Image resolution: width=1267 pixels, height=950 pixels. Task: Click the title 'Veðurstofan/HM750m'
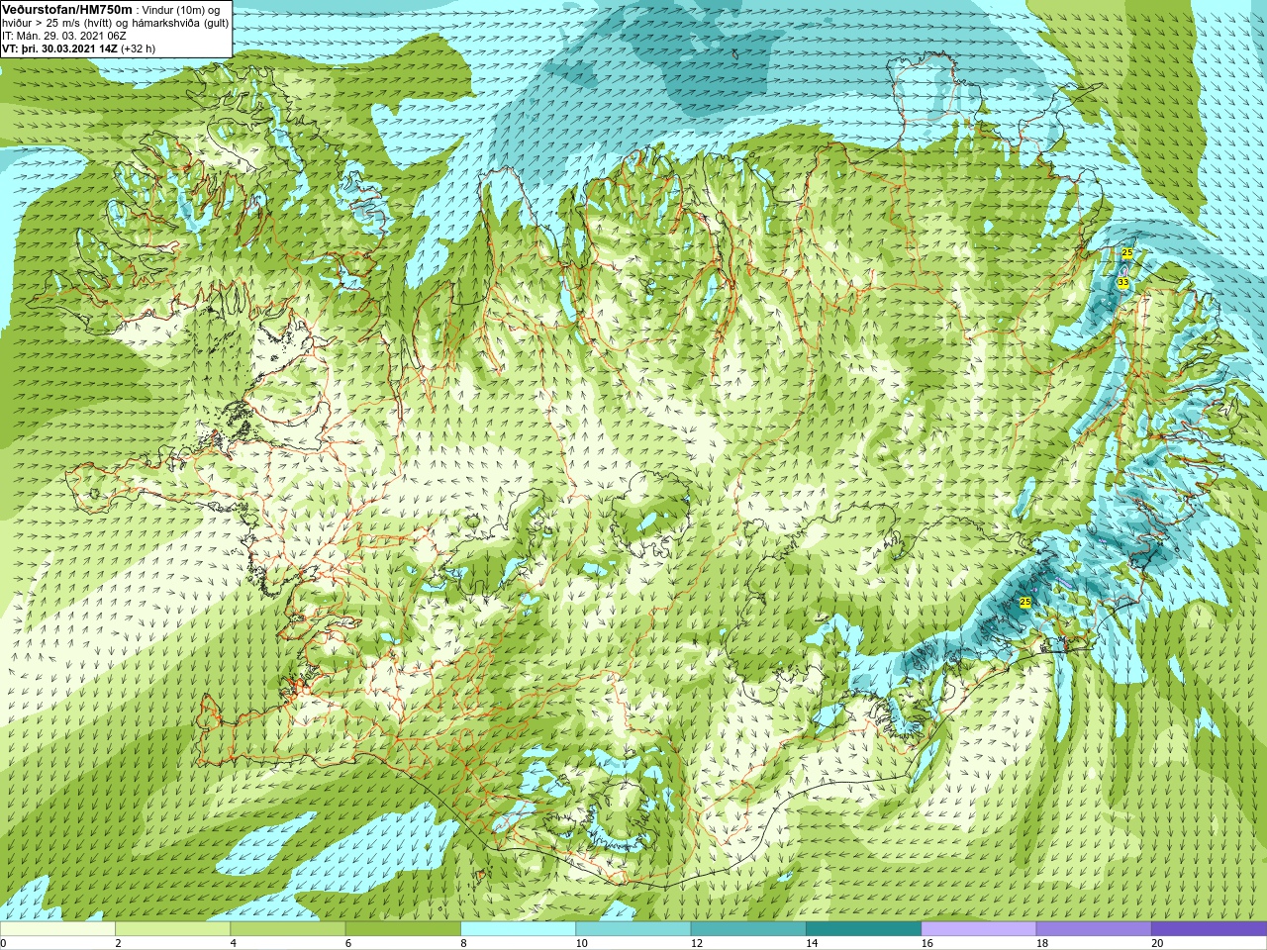[x=67, y=9]
